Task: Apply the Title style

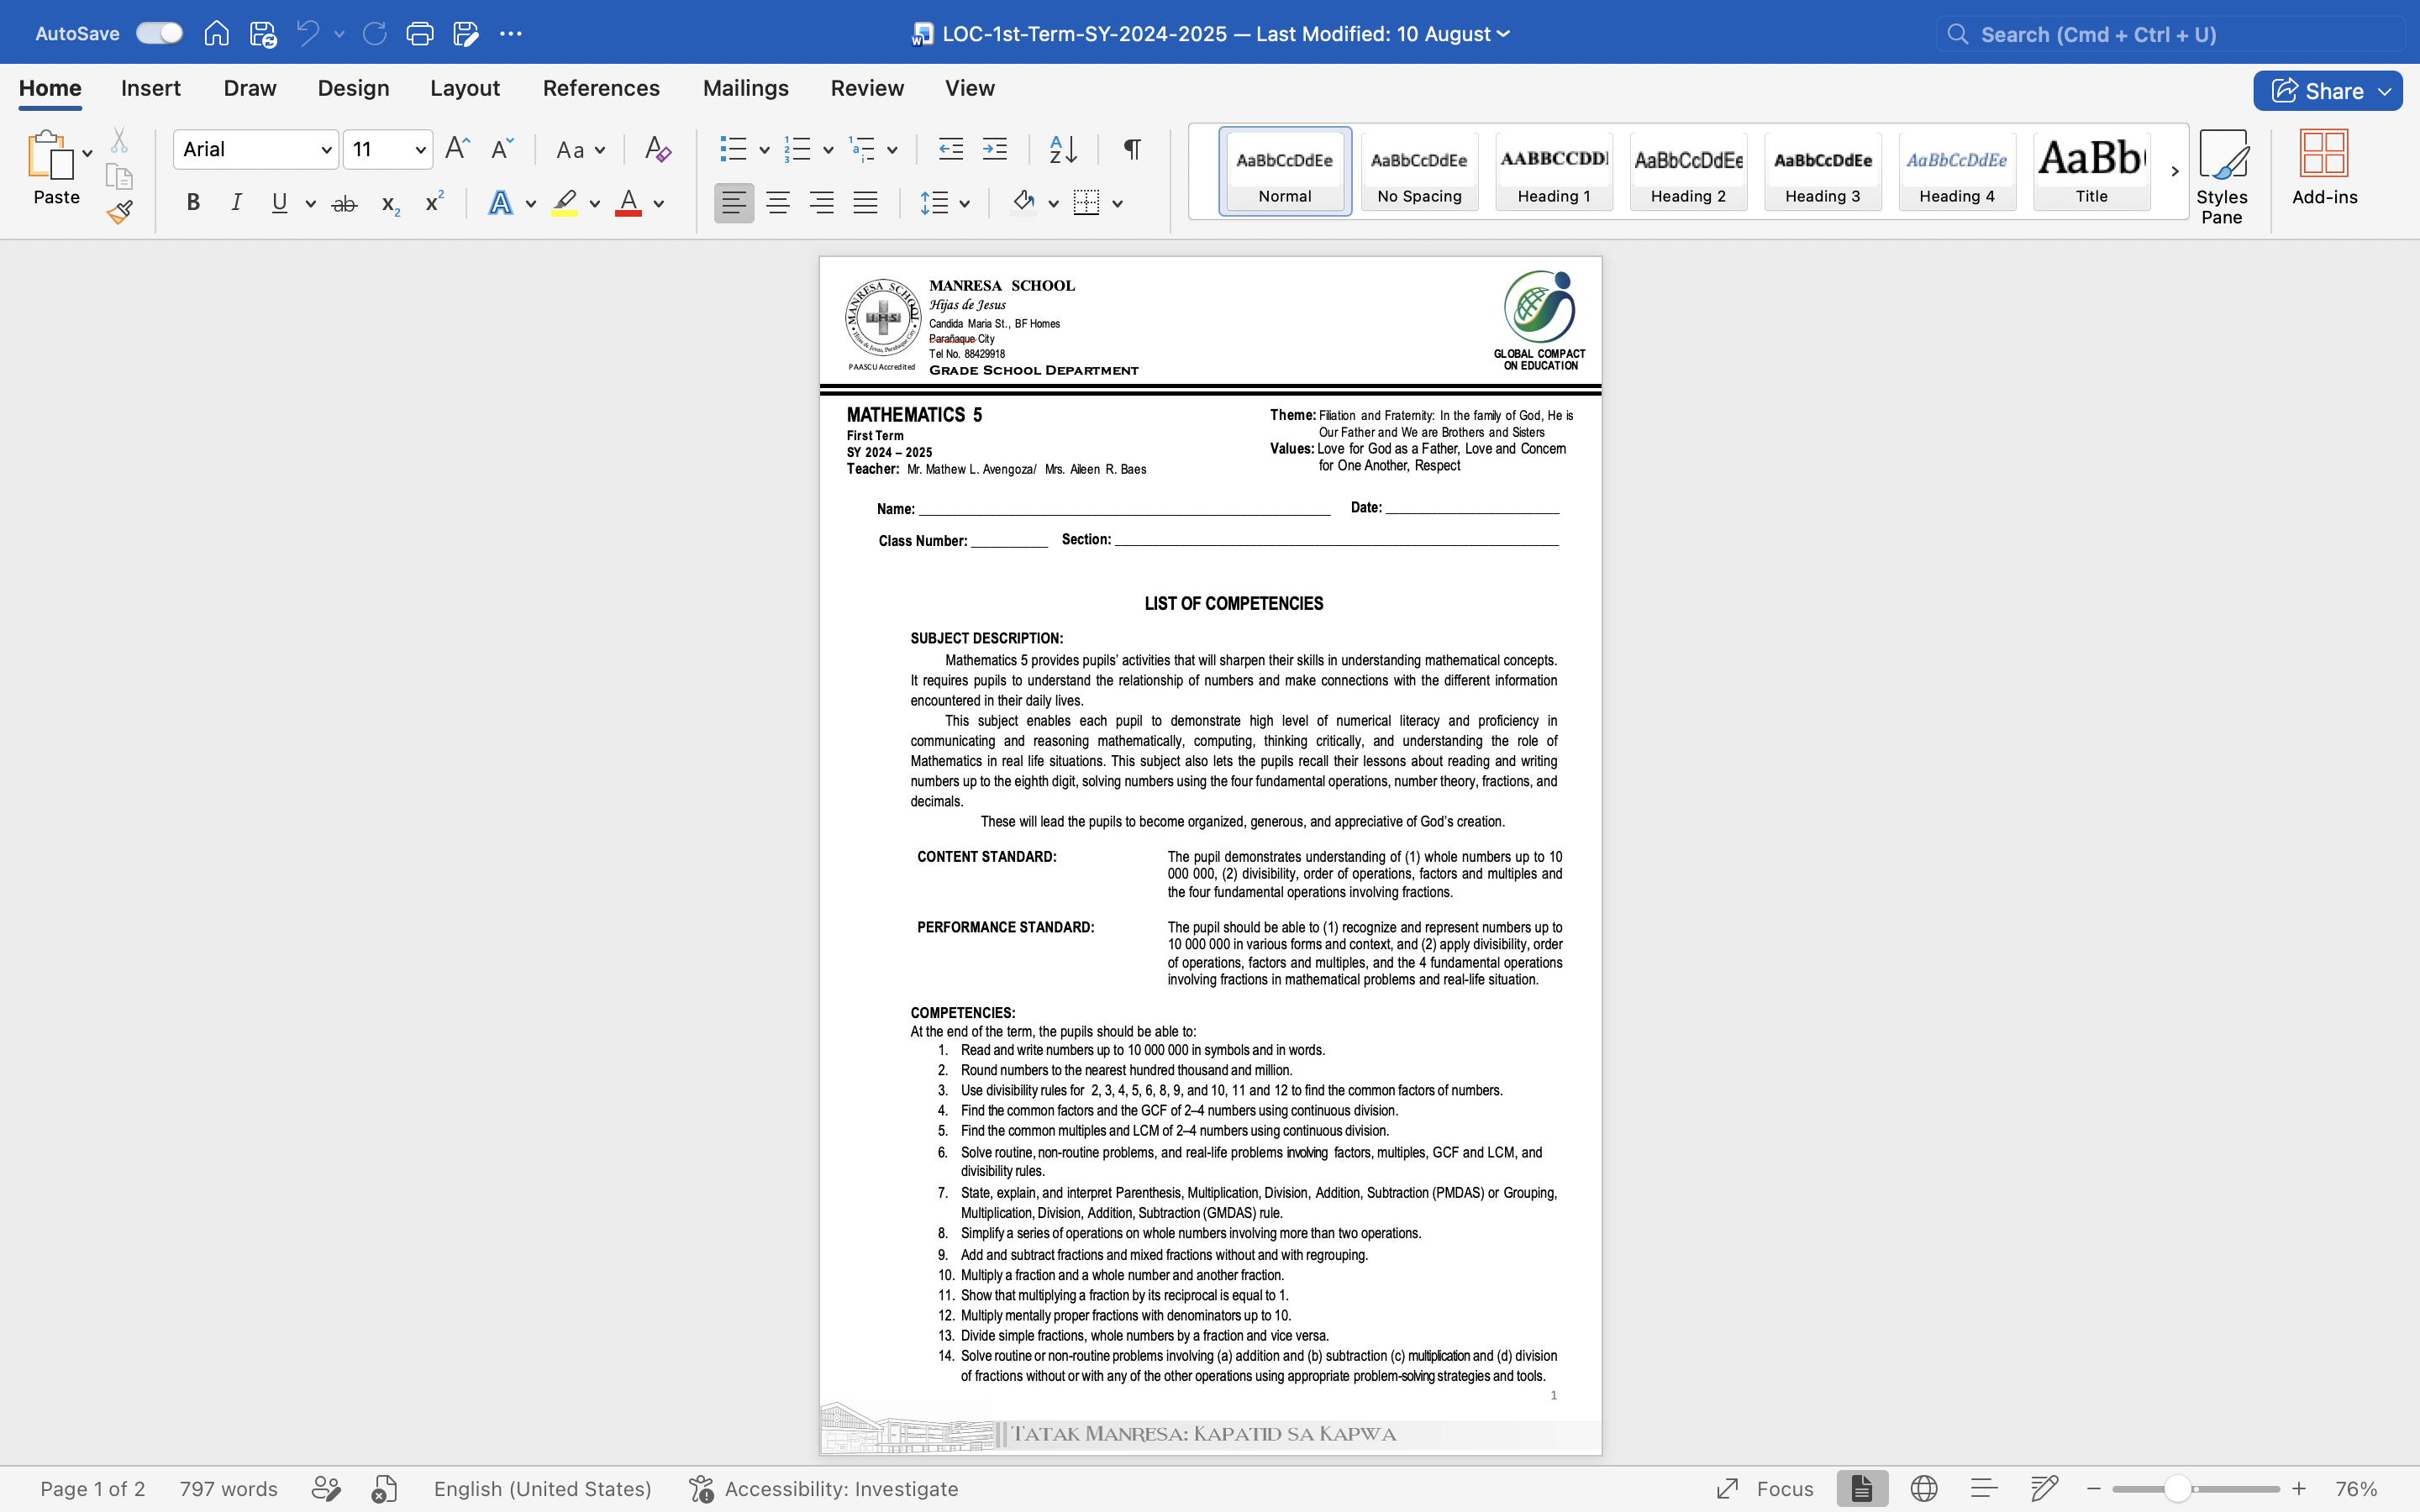Action: coord(2091,171)
